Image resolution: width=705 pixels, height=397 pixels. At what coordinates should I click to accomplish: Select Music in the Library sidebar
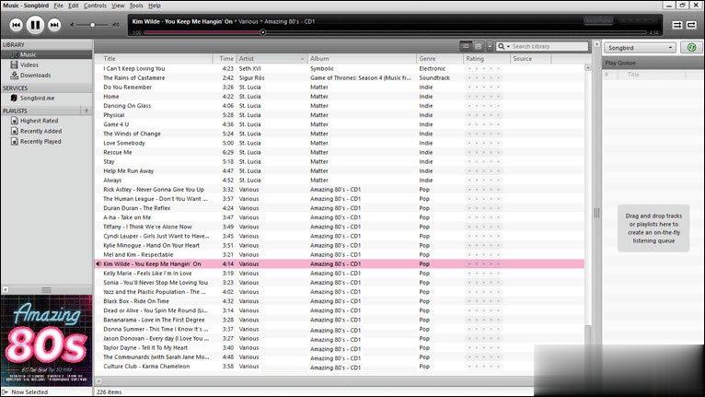[x=46, y=54]
